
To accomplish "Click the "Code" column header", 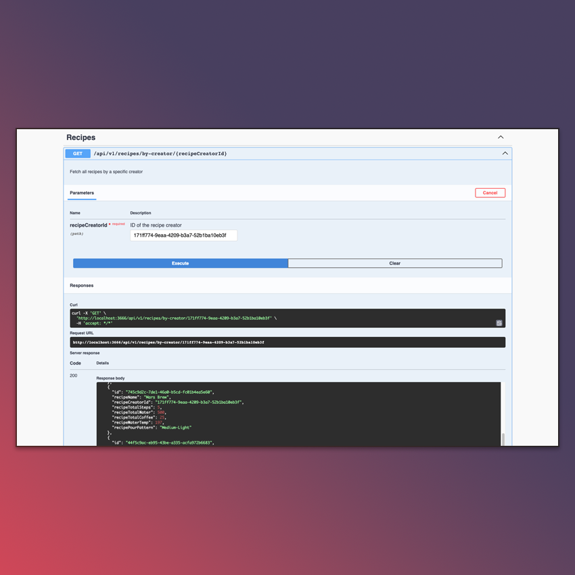I will (75, 363).
